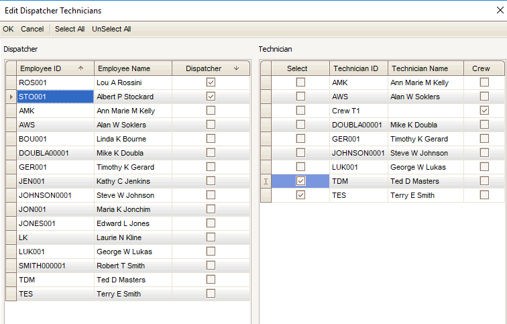Click Cancel in the toolbar
This screenshot has width=507, height=324.
pyautogui.click(x=32, y=29)
